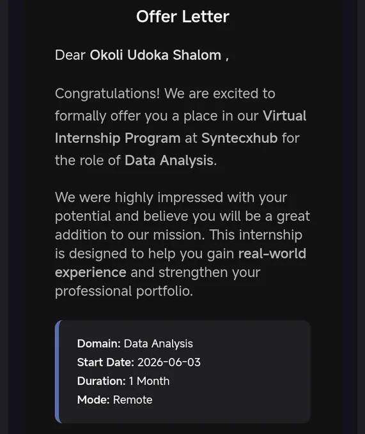
Task: Click the Start Date label
Action: [x=105, y=363]
